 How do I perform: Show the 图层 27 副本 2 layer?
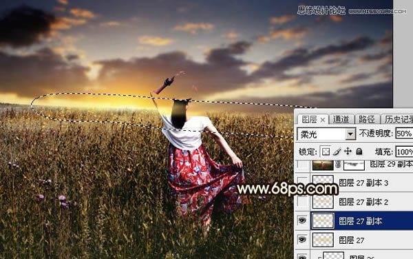(302, 202)
